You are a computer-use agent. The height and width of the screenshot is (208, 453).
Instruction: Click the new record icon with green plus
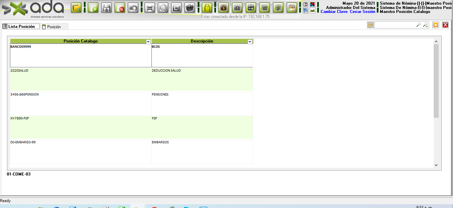(93, 8)
